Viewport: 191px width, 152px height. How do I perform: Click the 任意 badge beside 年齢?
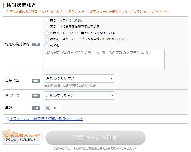pyautogui.click(x=36, y=108)
